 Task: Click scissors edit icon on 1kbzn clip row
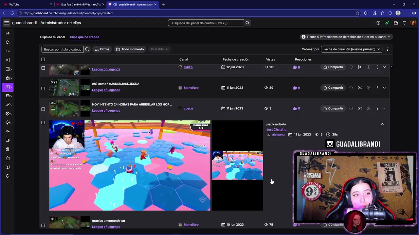point(360,67)
